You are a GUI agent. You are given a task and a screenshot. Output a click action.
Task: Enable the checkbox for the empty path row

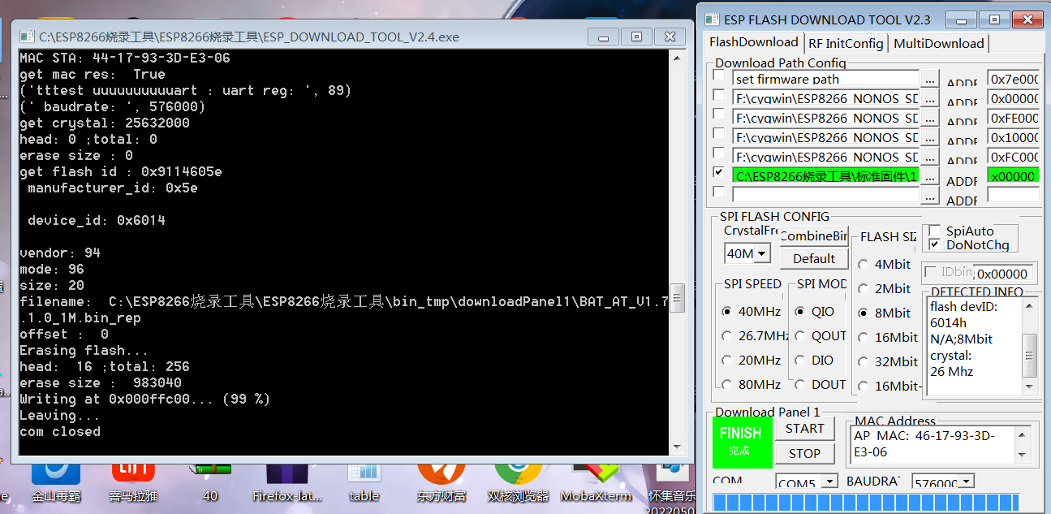point(718,192)
